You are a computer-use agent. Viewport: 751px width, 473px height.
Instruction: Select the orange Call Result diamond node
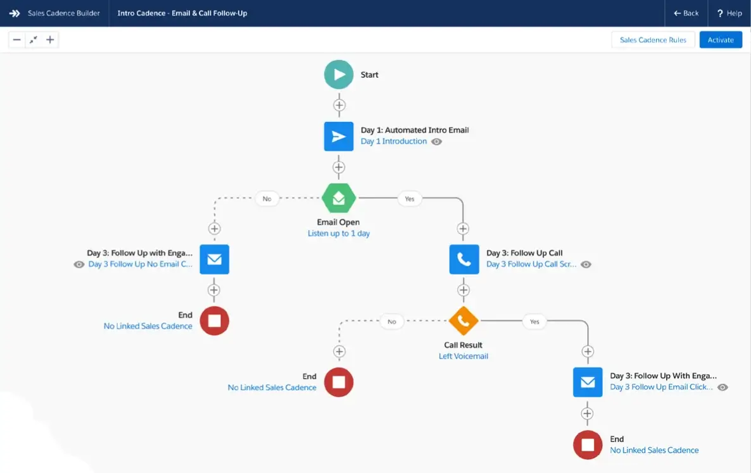click(x=463, y=321)
